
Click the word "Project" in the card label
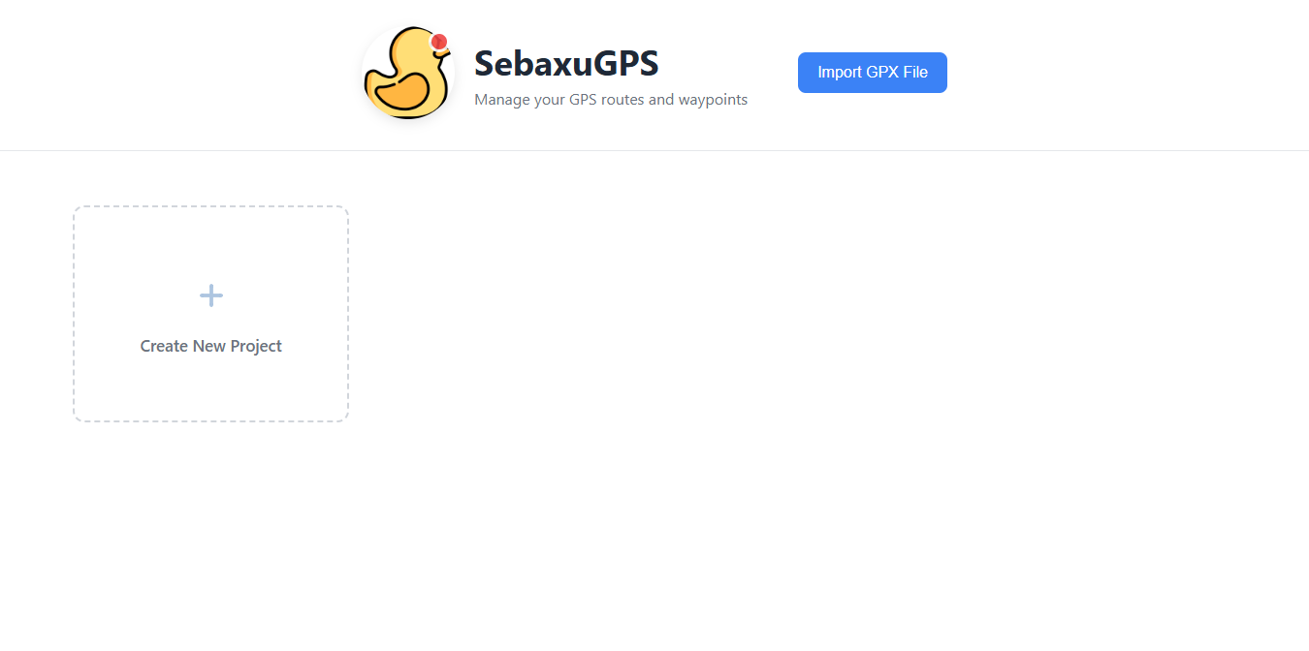256,346
